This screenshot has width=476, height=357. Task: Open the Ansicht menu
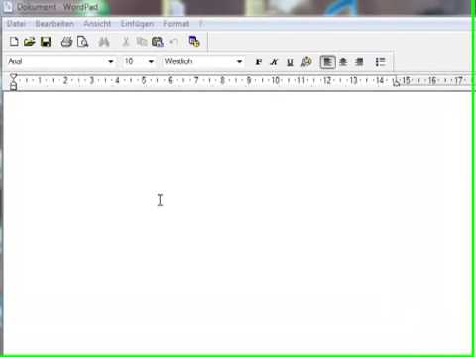coord(97,24)
